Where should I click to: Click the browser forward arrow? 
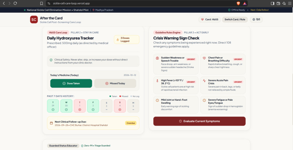tap(9, 3)
